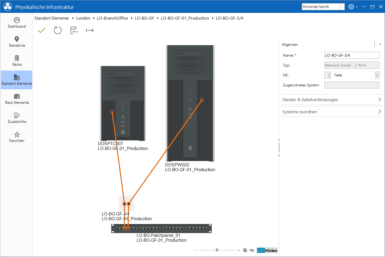385x257 pixels.
Task: Go to Standorte in sidebar
Action: pyautogui.click(x=17, y=42)
